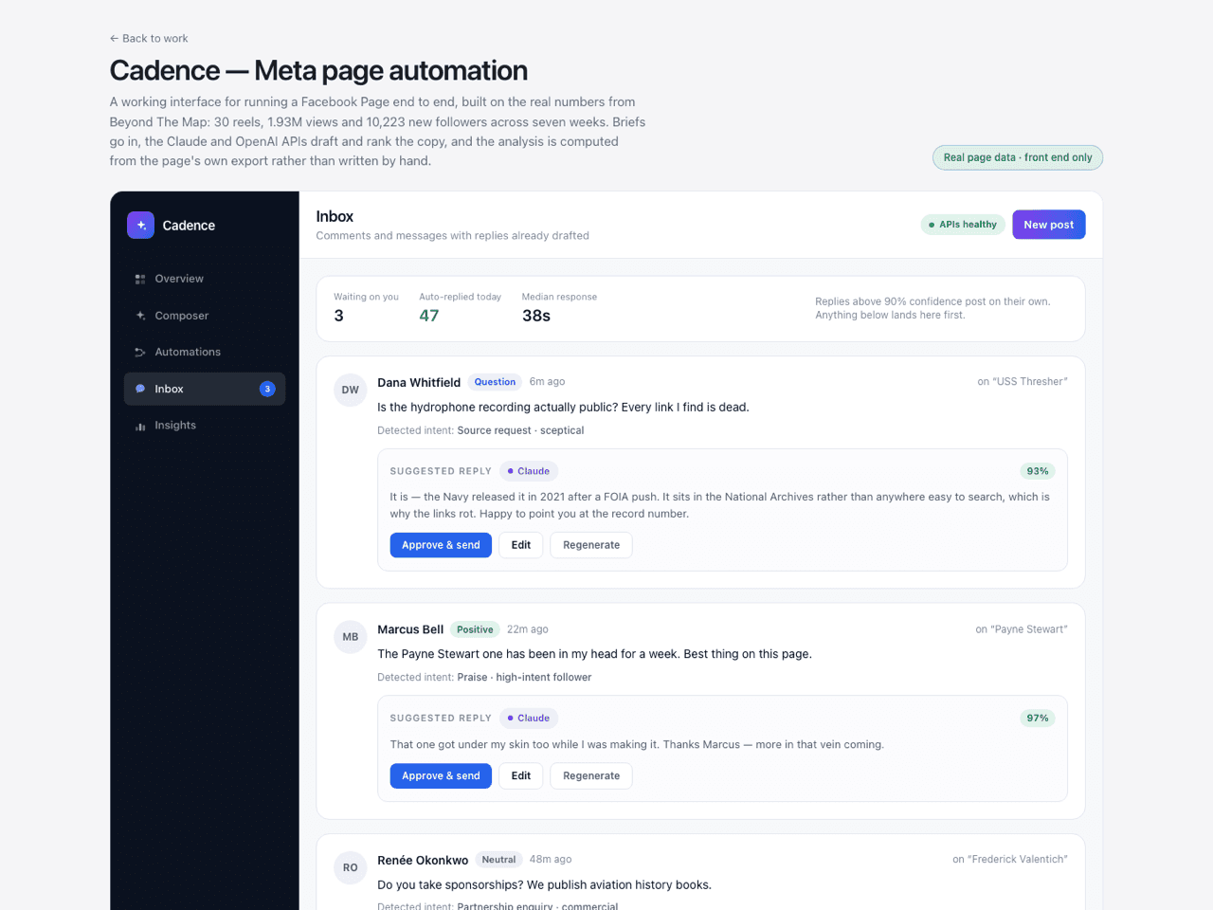Click the 22m ago timestamp
Viewport: 1213px width, 910px height.
point(528,629)
